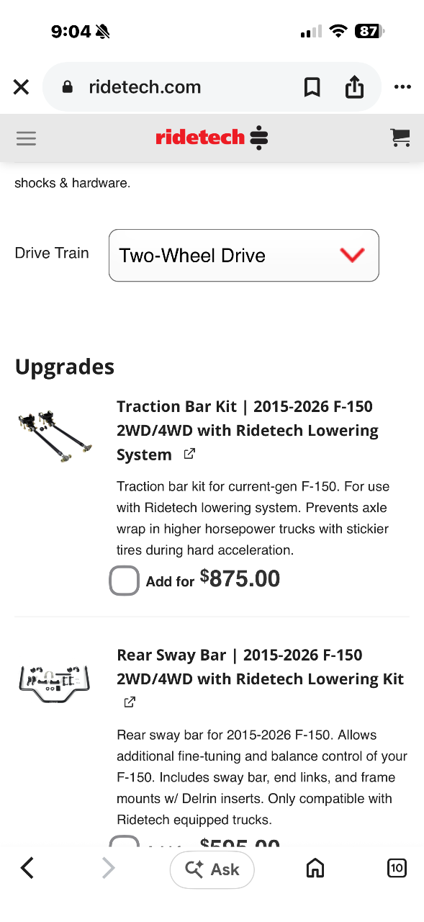Open Rear Sway Bar external link icon

130,702
